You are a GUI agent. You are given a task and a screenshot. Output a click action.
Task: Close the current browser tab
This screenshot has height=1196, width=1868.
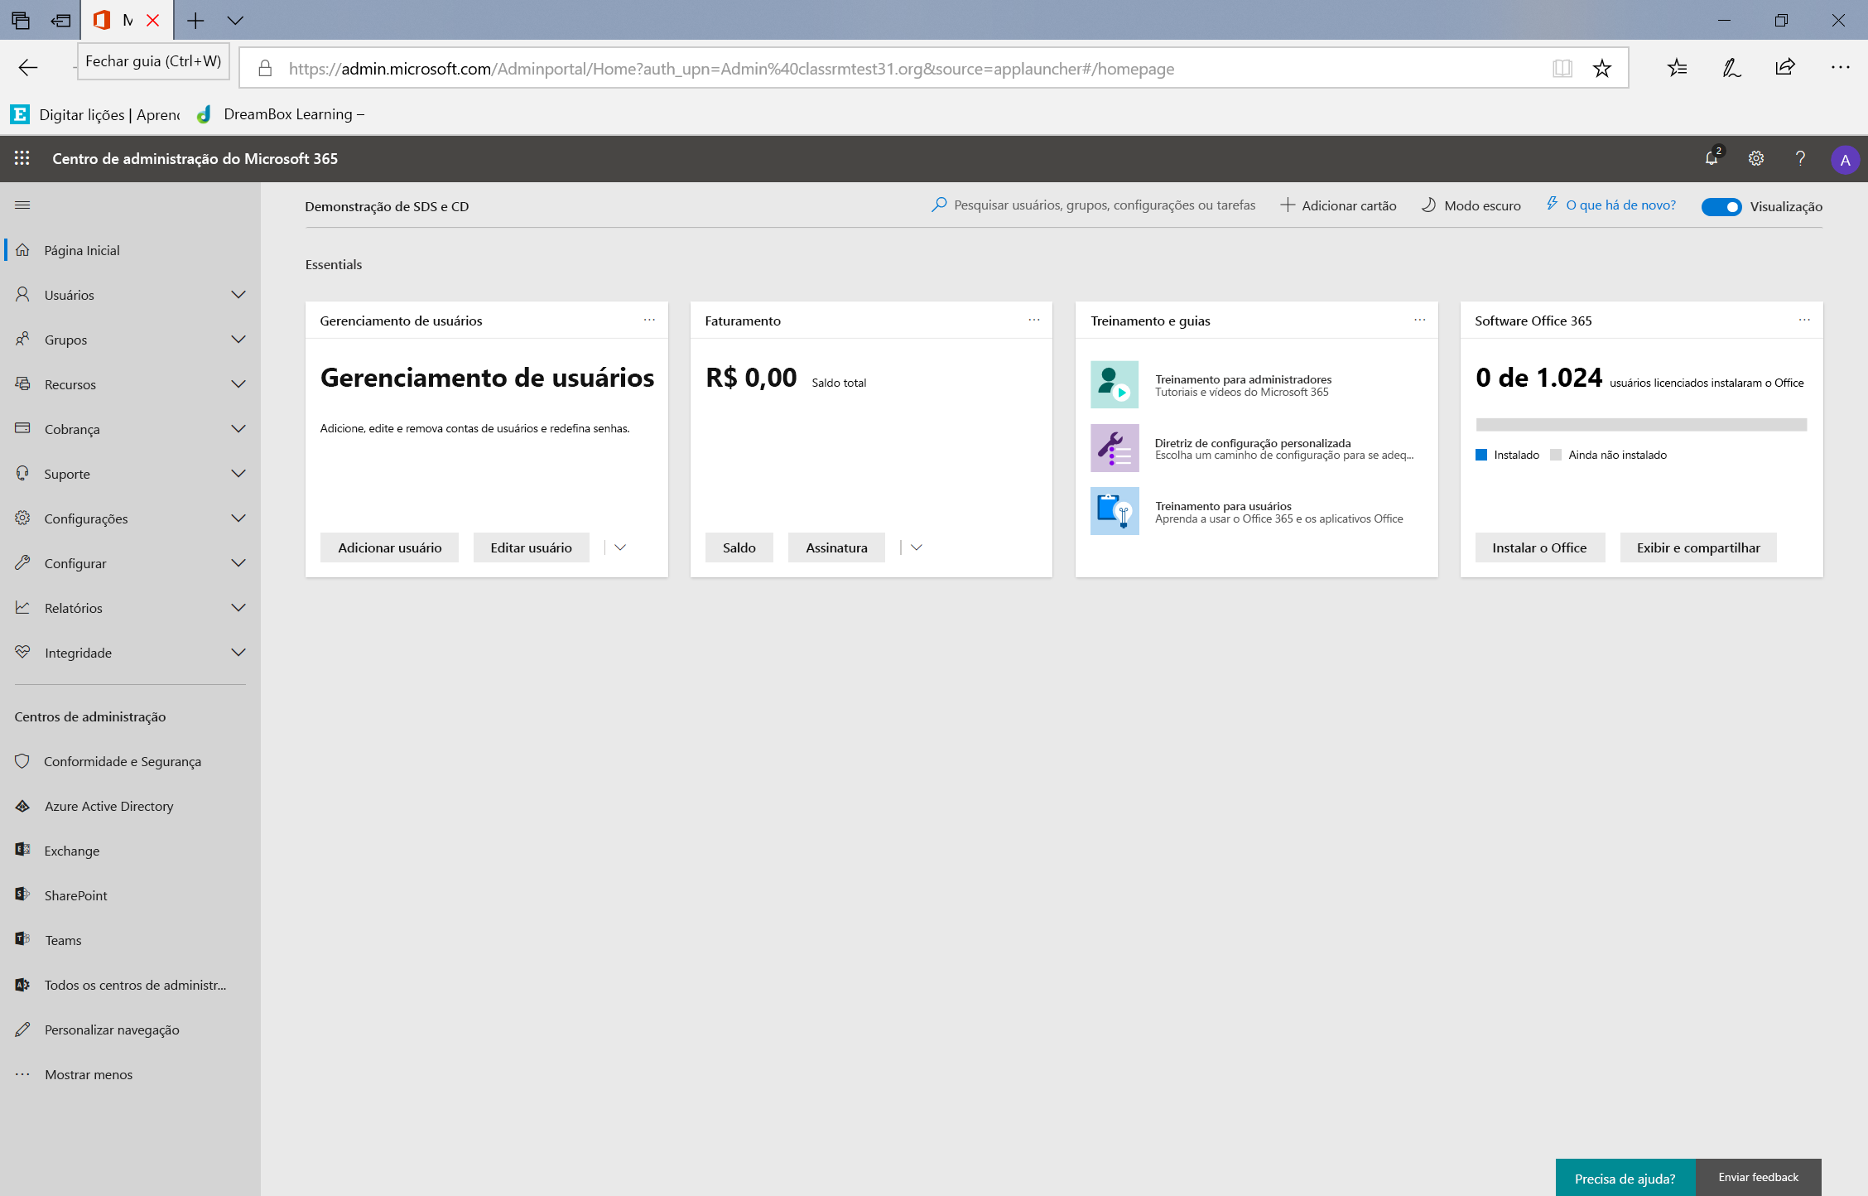click(x=153, y=21)
